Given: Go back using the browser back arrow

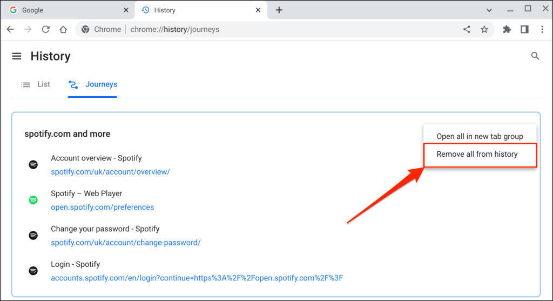Looking at the screenshot, I should click(10, 29).
